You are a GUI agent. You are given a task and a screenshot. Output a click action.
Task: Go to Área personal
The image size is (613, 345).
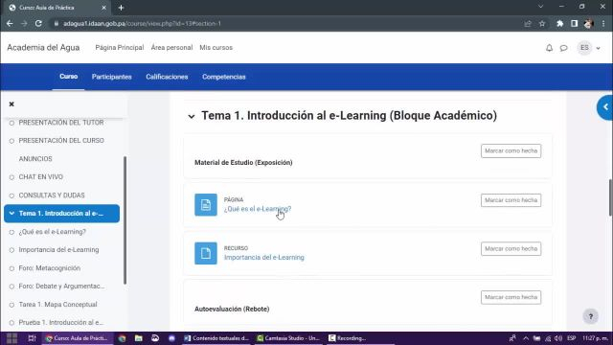pos(171,47)
